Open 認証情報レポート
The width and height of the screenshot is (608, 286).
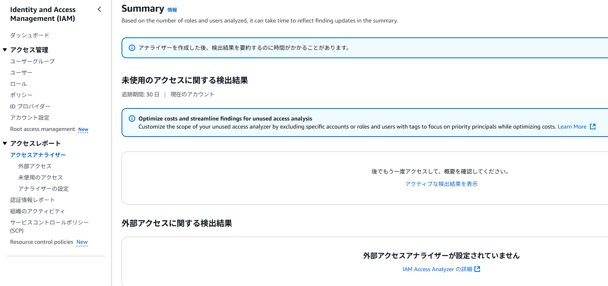click(x=33, y=200)
